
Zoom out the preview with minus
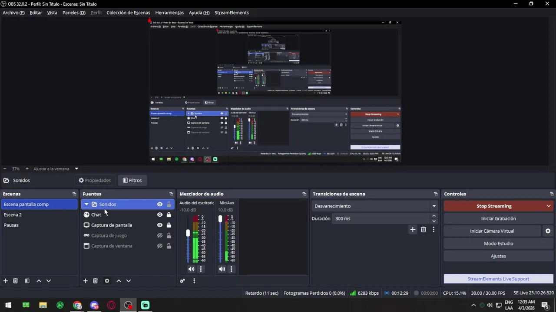(5, 169)
